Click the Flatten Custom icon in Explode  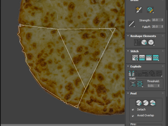tap(159, 73)
